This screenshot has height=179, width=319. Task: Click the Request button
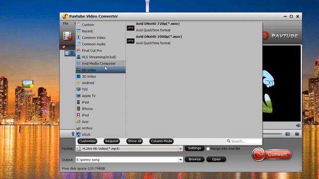tap(112, 141)
